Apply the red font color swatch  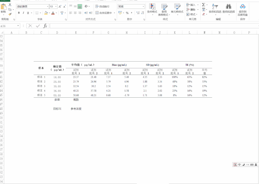(53, 13)
